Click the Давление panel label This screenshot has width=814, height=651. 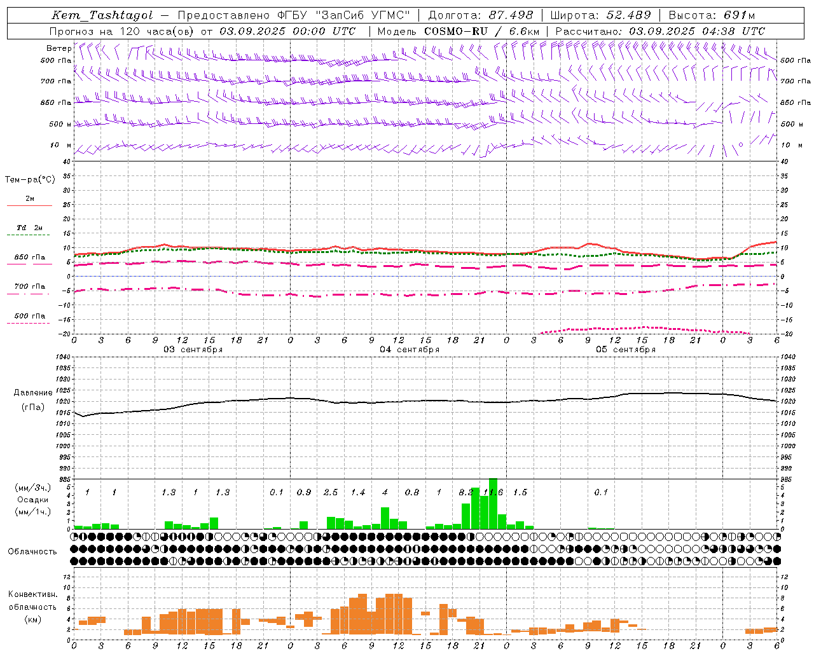tap(32, 393)
